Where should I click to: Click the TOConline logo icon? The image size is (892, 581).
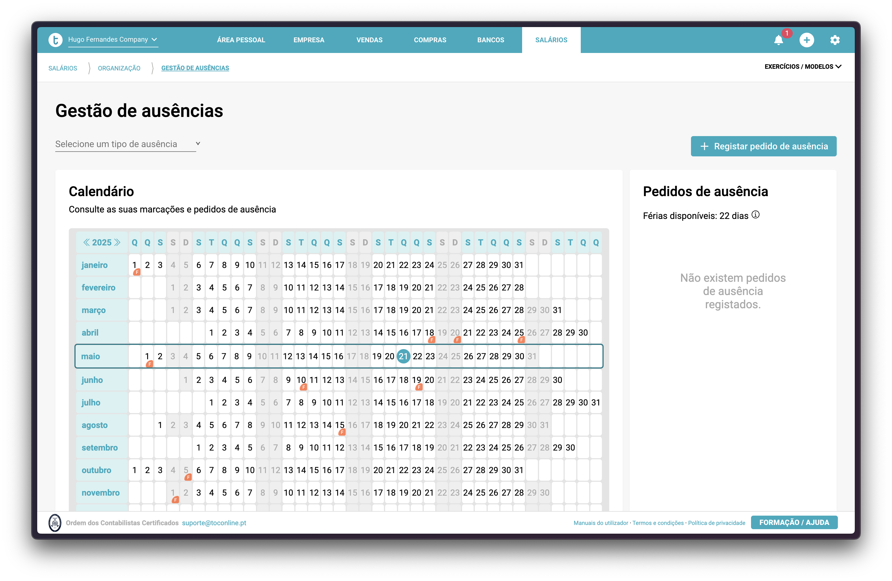(x=56, y=40)
